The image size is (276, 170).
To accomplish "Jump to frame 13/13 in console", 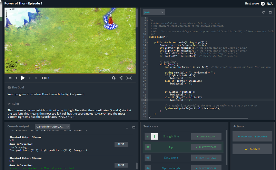I will click(121, 165).
